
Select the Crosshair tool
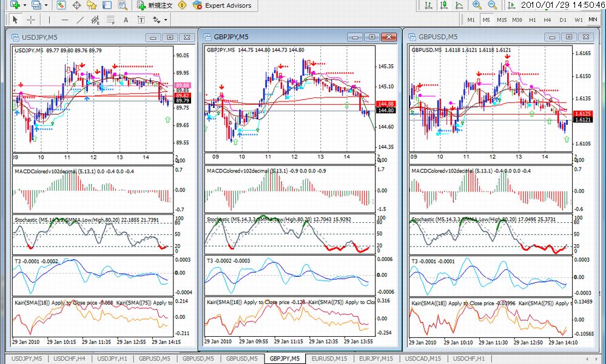coord(32,20)
